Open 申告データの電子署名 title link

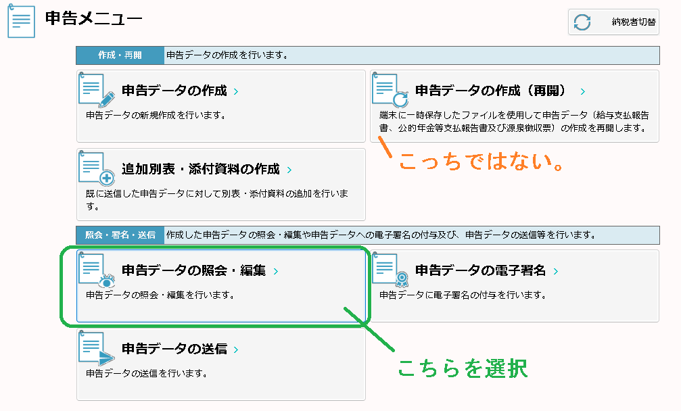(x=480, y=271)
